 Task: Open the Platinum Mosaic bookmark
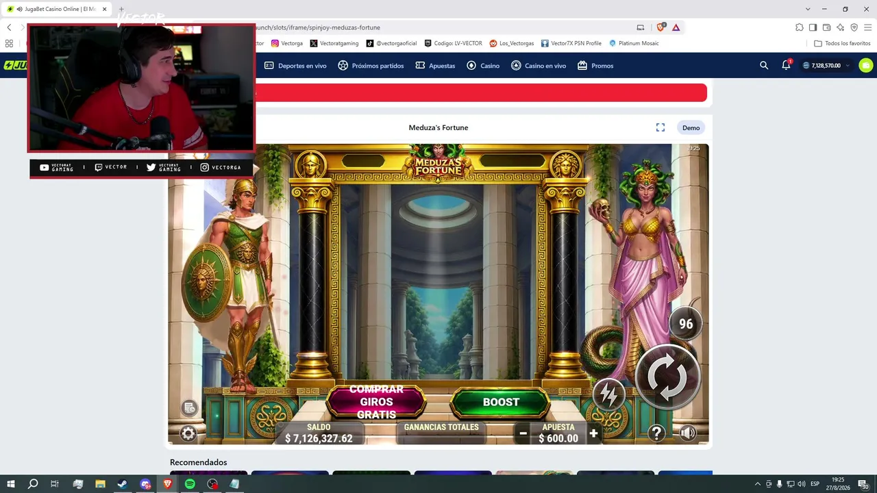pyautogui.click(x=634, y=43)
